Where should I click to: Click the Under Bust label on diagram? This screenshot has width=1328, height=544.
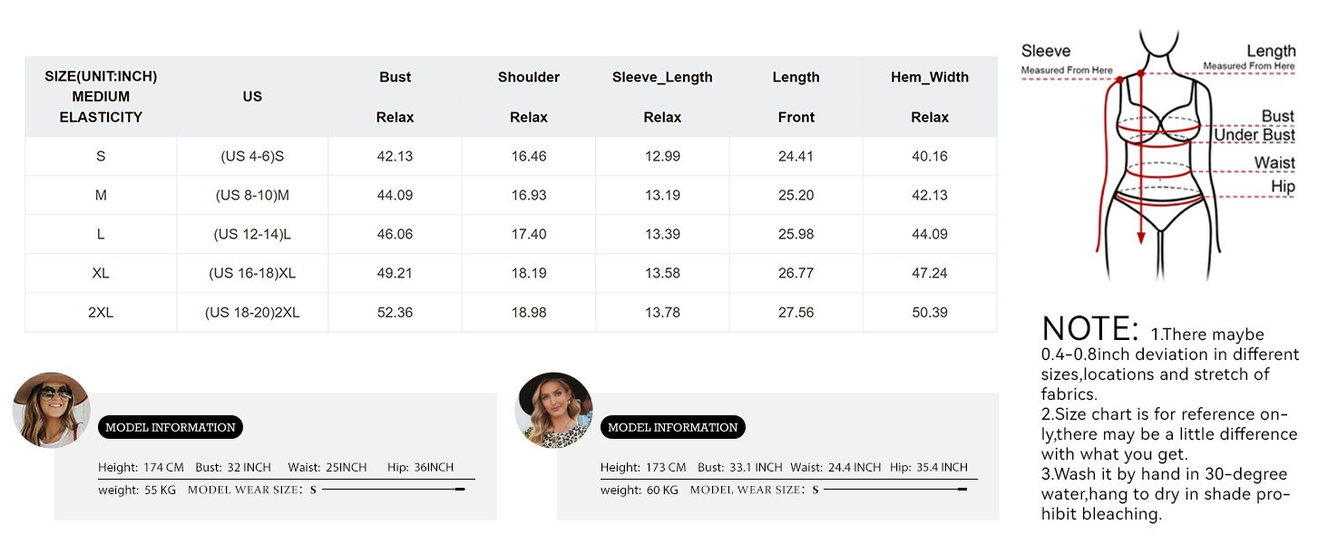(1255, 135)
